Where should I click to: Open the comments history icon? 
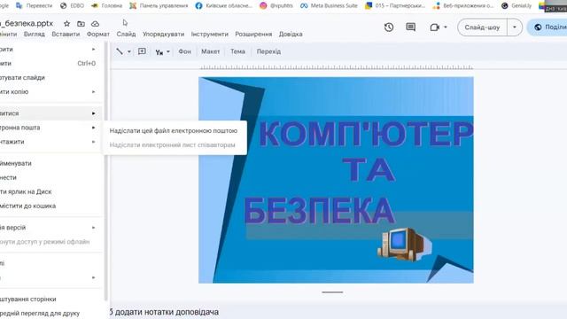[x=411, y=27]
